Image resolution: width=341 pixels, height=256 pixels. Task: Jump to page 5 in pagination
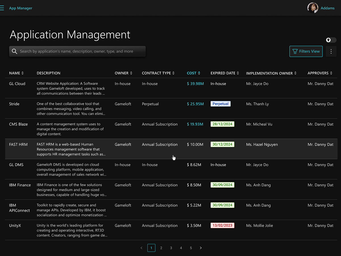pos(191,248)
